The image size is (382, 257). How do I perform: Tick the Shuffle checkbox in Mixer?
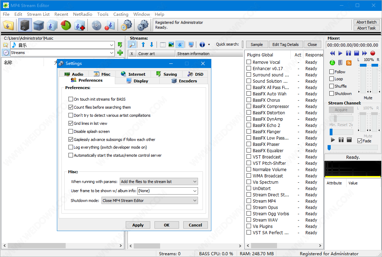point(331,86)
